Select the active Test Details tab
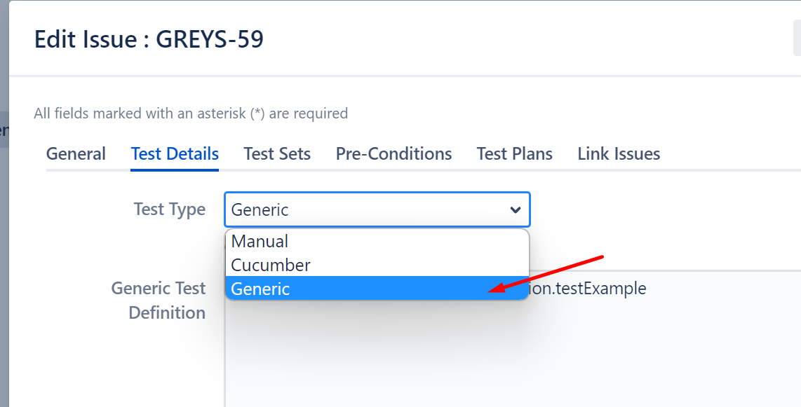The height and width of the screenshot is (407, 801). click(174, 153)
